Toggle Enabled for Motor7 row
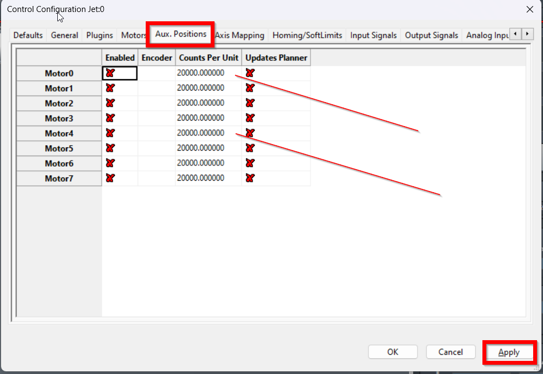Screen dimensions: 543x374 coord(110,178)
